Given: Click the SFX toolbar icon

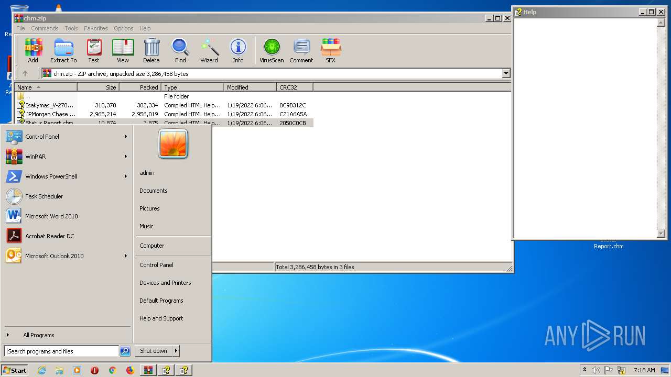Looking at the screenshot, I should [330, 51].
